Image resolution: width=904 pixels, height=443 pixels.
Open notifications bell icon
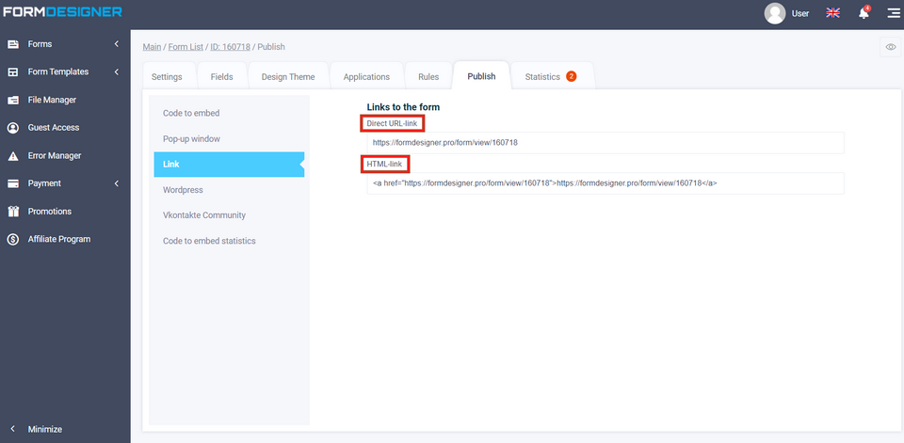click(x=863, y=13)
